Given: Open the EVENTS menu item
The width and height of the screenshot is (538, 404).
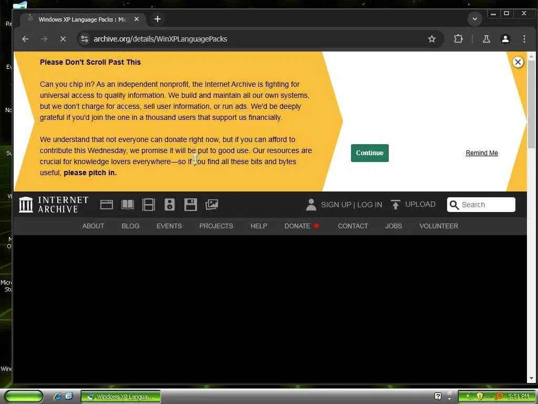Looking at the screenshot, I should [x=169, y=226].
